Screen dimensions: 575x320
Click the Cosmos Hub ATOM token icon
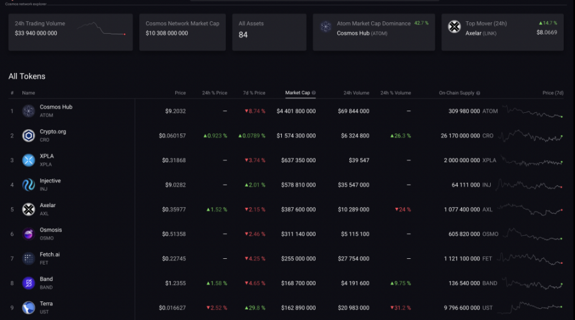[x=29, y=111]
